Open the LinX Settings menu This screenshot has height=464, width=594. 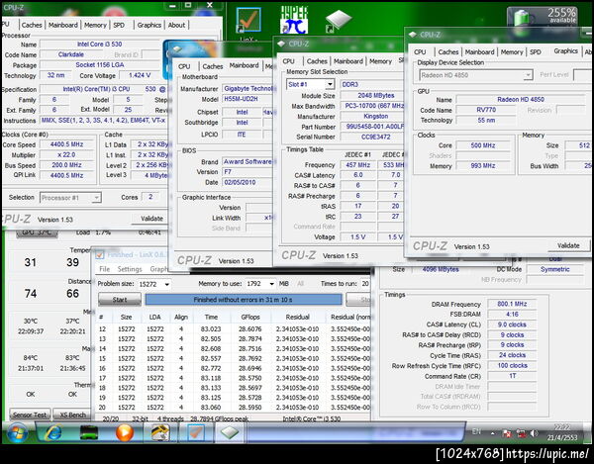coord(130,269)
